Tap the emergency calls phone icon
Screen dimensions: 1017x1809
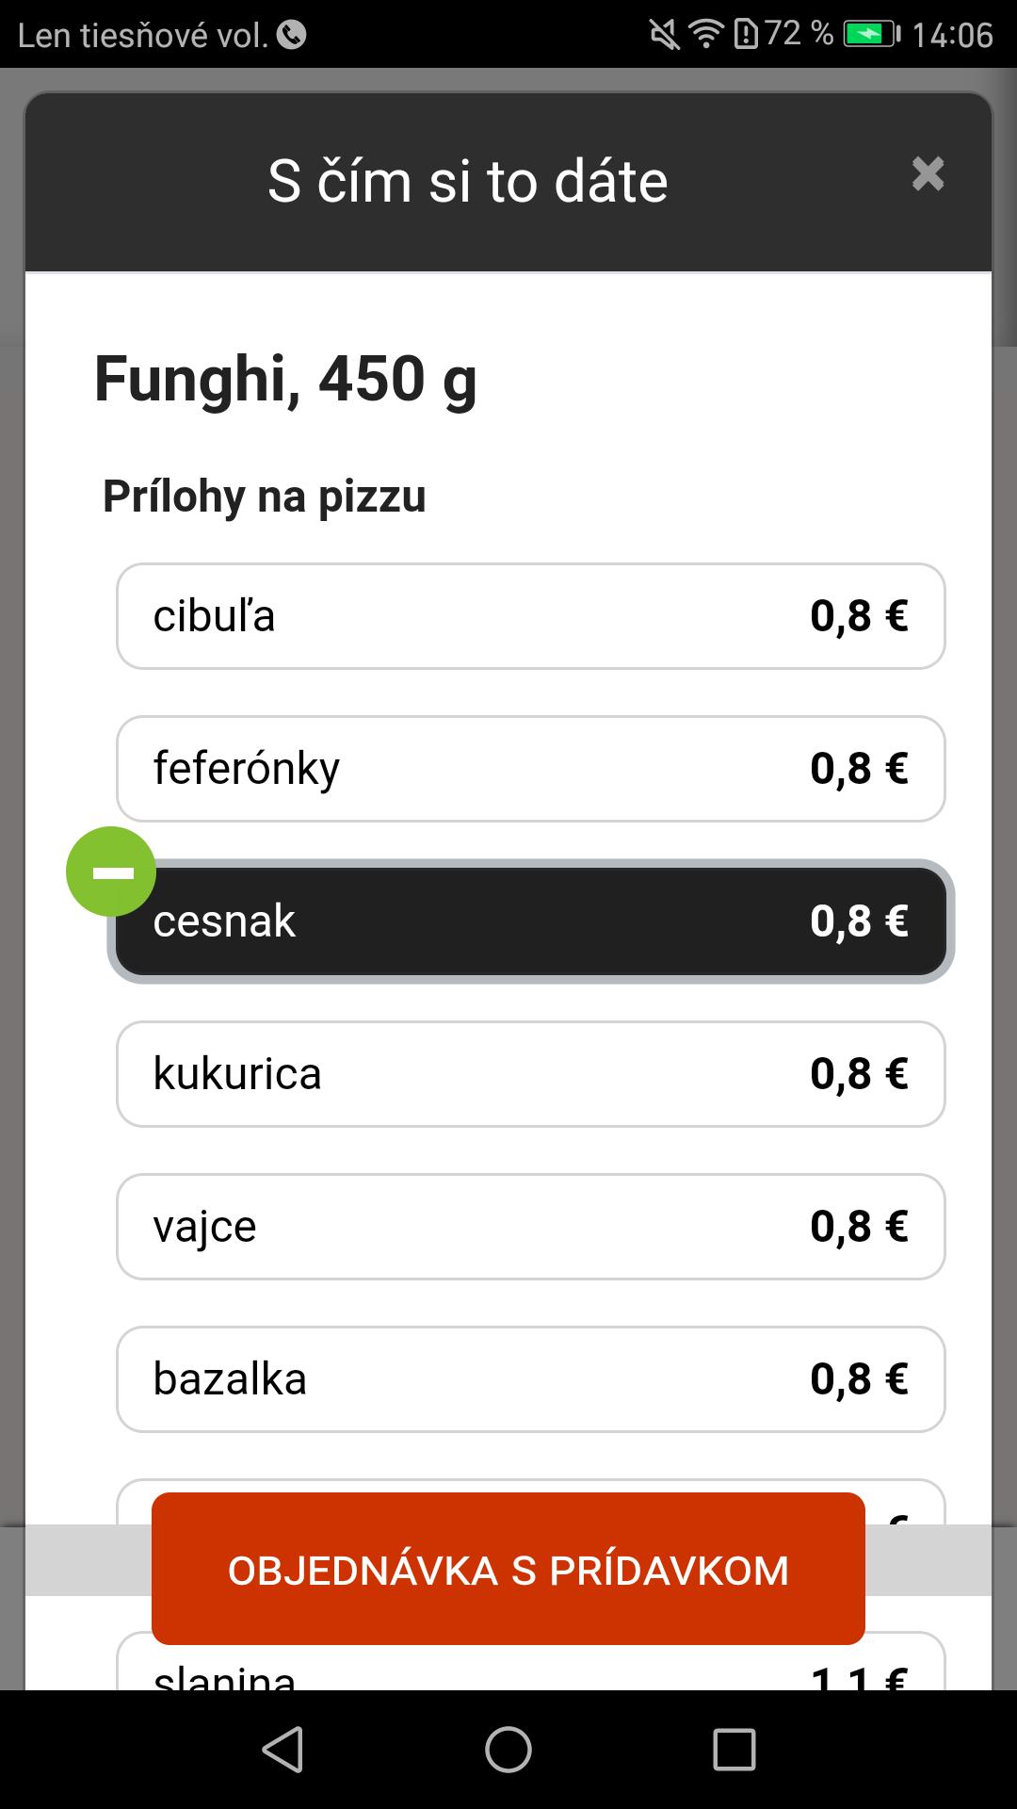pos(292,35)
